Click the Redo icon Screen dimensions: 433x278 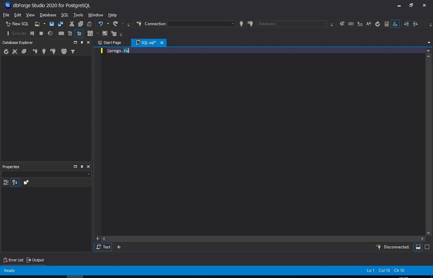pos(115,24)
